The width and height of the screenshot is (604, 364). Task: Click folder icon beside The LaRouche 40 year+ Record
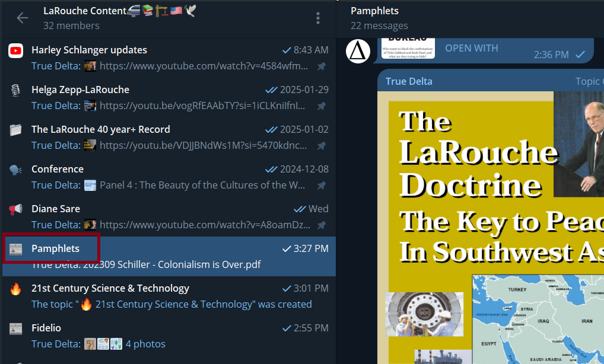(x=16, y=130)
